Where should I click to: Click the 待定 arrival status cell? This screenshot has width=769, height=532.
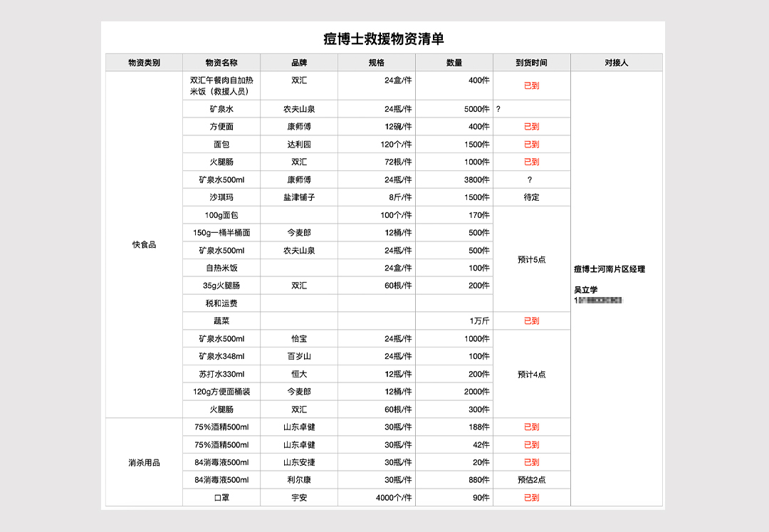pos(531,197)
